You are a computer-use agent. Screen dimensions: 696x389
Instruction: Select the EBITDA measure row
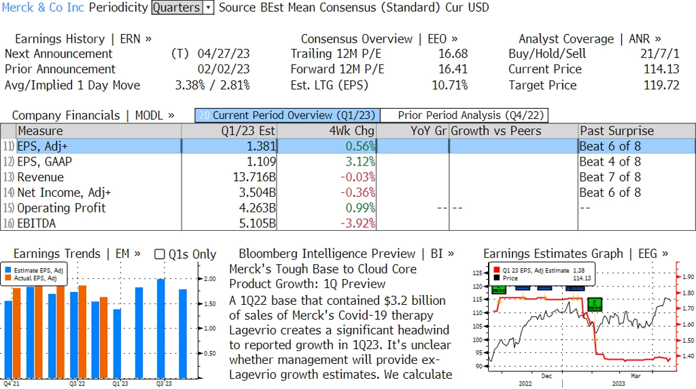[348, 223]
